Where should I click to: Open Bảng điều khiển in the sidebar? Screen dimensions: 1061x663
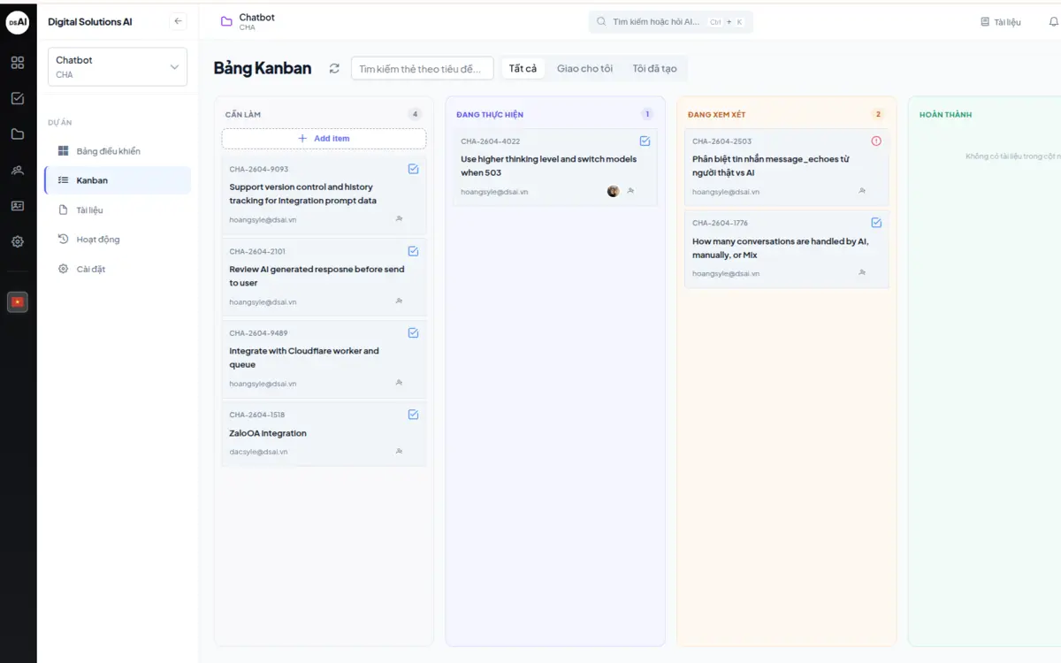click(118, 151)
